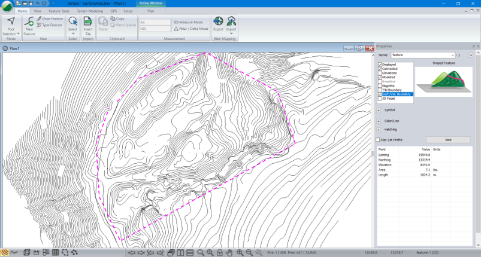Image resolution: width=481 pixels, height=257 pixels.
Task: Open the Terrain Modeling ribbon tab
Action: 90,11
